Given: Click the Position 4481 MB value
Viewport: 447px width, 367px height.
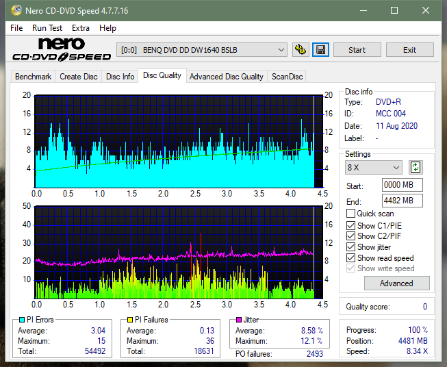Looking at the screenshot, I should click(x=413, y=341).
